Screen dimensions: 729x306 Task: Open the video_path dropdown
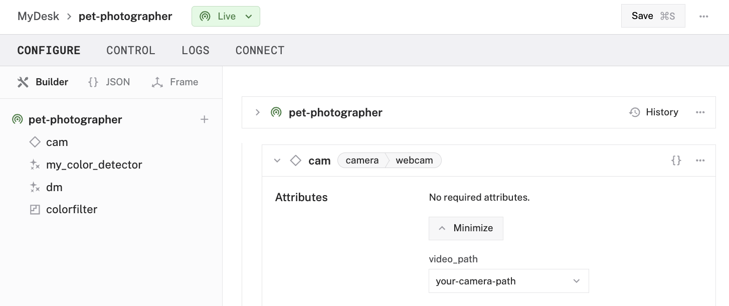point(508,281)
